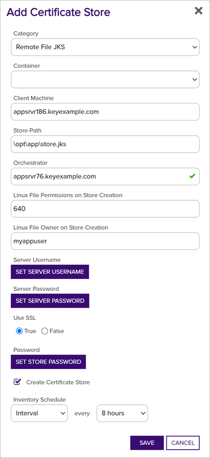Click the Category dropdown chevron arrow
The image size is (210, 458).
(195, 47)
